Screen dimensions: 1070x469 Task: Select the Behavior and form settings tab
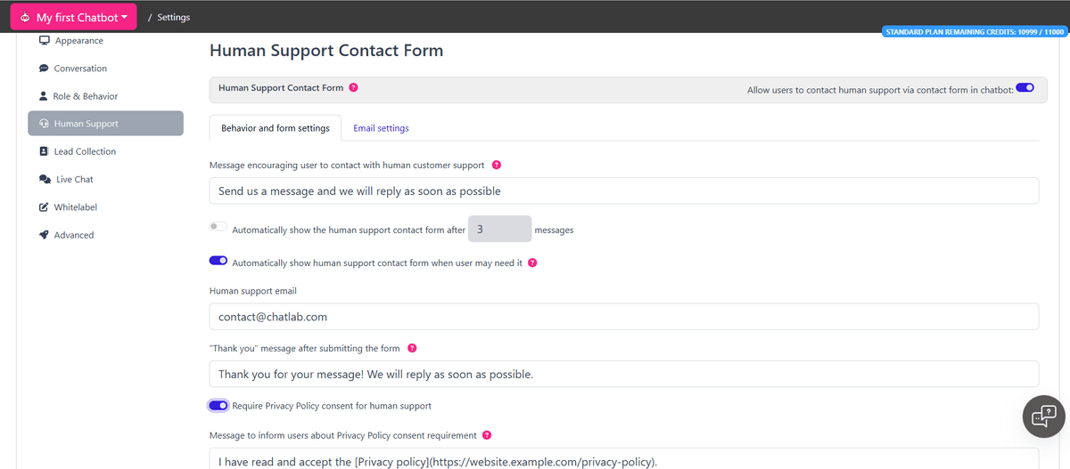tap(276, 128)
